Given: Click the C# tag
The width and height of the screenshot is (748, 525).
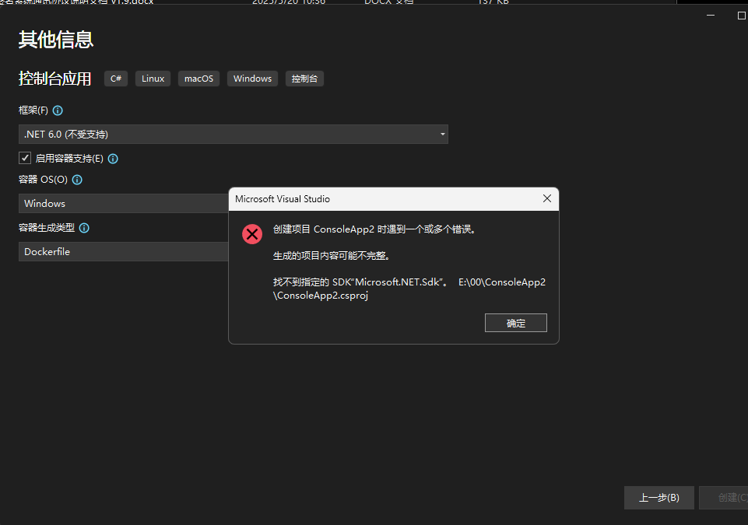Looking at the screenshot, I should tap(116, 79).
